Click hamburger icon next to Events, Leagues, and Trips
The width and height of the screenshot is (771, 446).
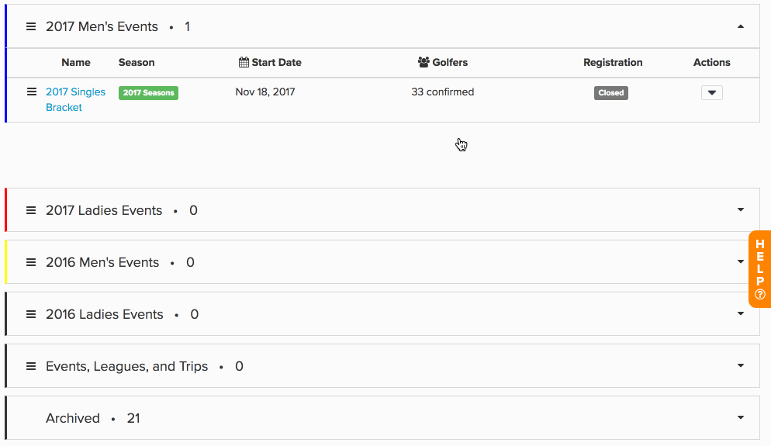(31, 366)
